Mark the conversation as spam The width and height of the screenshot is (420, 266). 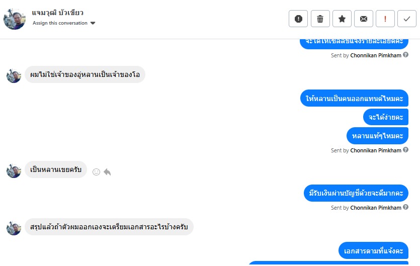click(x=298, y=19)
